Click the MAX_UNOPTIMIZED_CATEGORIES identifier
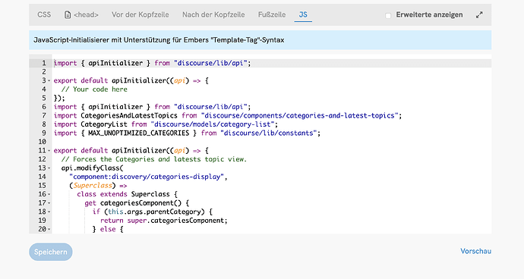This screenshot has height=279, width=524. pos(139,133)
